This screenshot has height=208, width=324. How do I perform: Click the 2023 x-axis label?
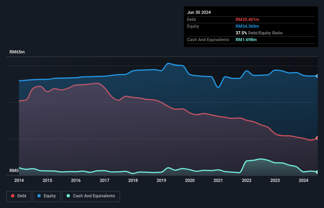[275, 180]
